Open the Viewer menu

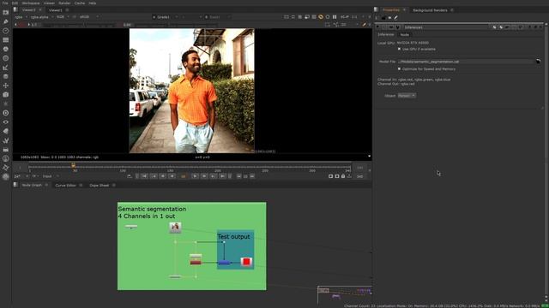tap(49, 3)
